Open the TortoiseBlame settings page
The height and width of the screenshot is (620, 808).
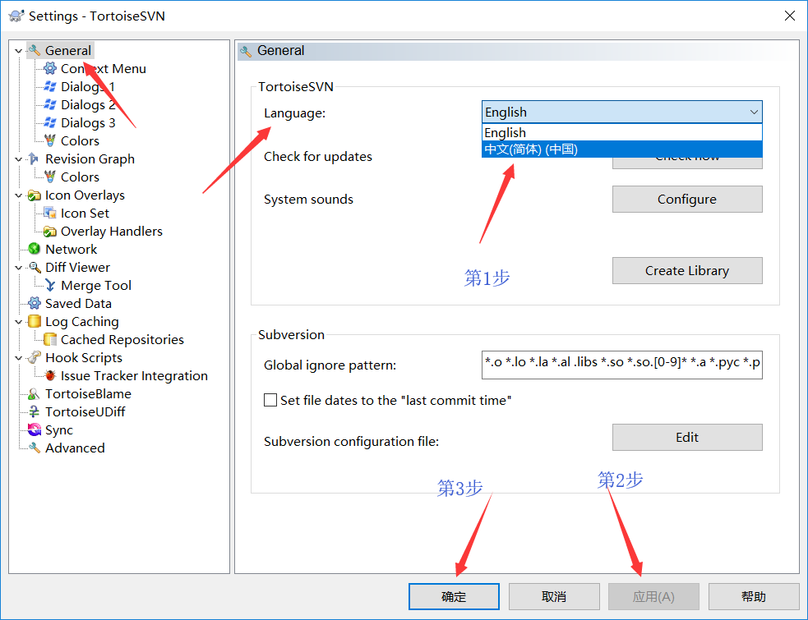coord(88,394)
